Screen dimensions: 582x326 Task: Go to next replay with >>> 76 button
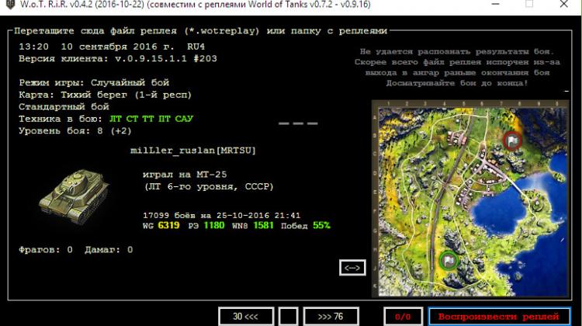coord(330,316)
